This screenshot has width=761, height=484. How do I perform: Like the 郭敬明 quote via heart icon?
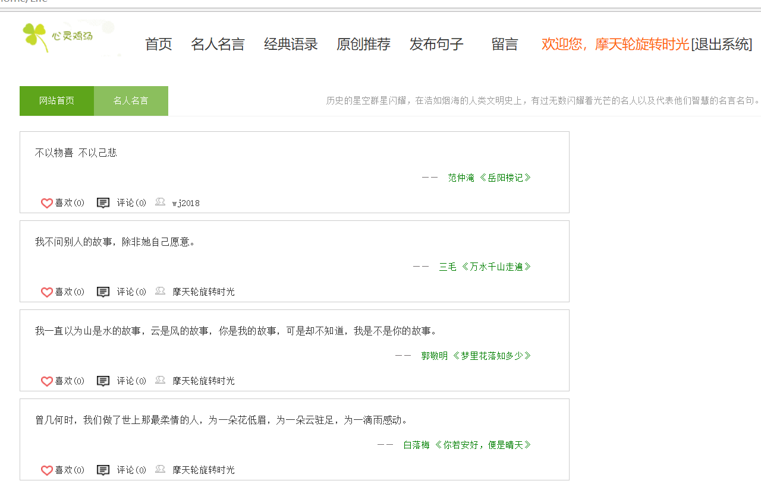pyautogui.click(x=47, y=381)
